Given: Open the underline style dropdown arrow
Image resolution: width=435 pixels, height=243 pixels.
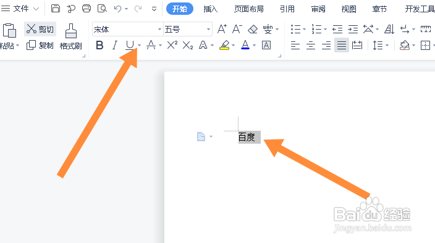Looking at the screenshot, I should pos(139,45).
